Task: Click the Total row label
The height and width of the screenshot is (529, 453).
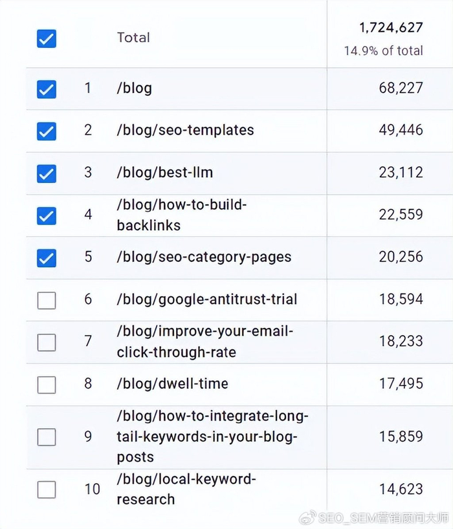Action: [133, 38]
